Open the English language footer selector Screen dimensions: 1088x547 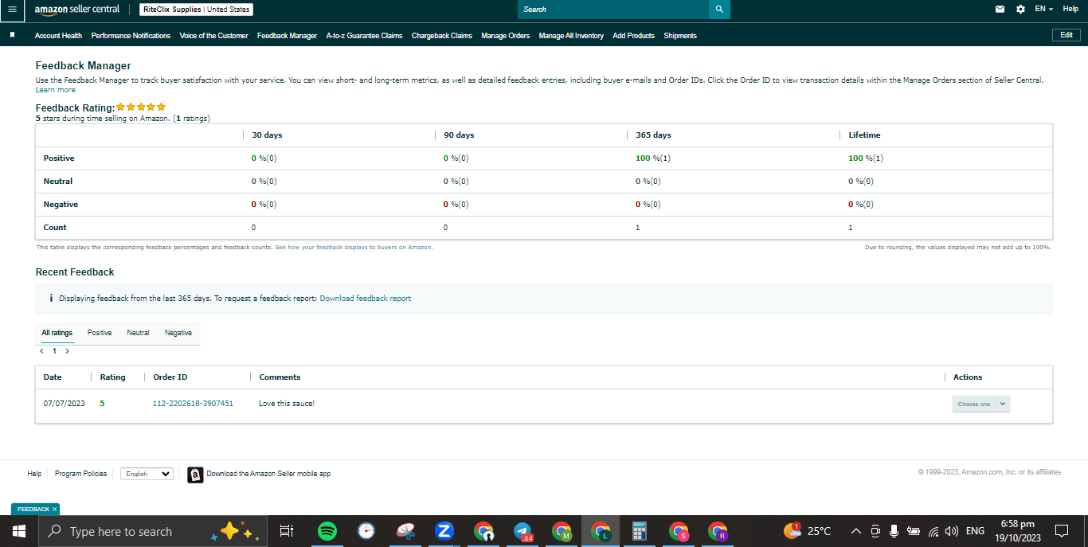(147, 474)
